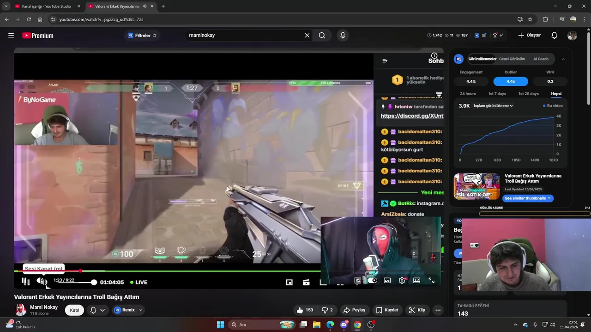Share video with Paylaş button

point(354,310)
